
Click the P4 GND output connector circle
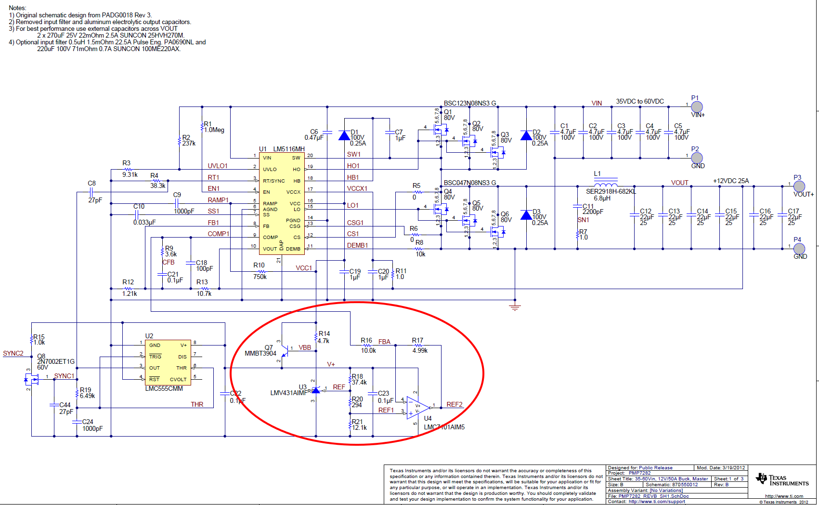pos(799,249)
